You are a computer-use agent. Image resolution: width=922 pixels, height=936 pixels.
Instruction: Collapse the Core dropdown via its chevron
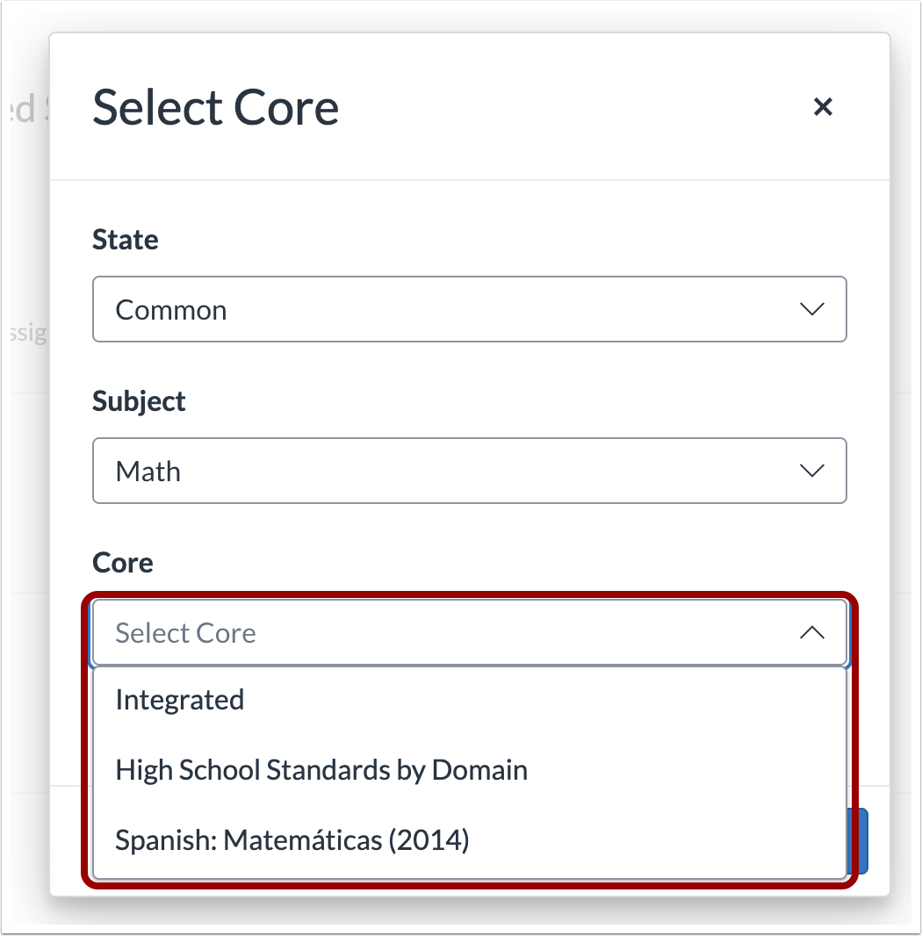812,632
